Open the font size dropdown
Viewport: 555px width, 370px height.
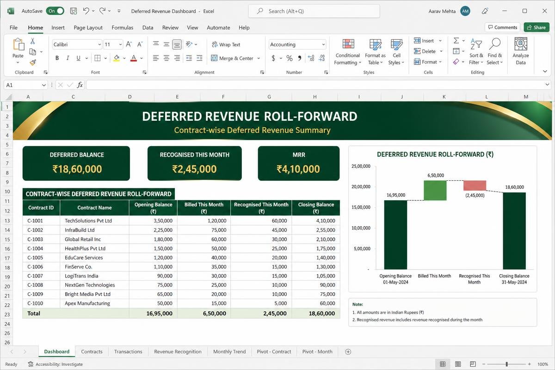coord(120,45)
